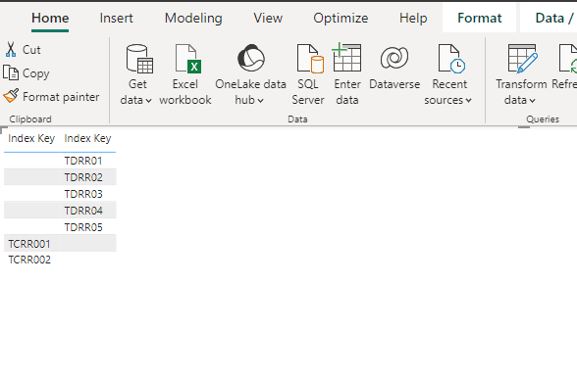Viewport: 577px width, 380px height.
Task: Click the Copy icon in Clipboard
Action: [11, 72]
